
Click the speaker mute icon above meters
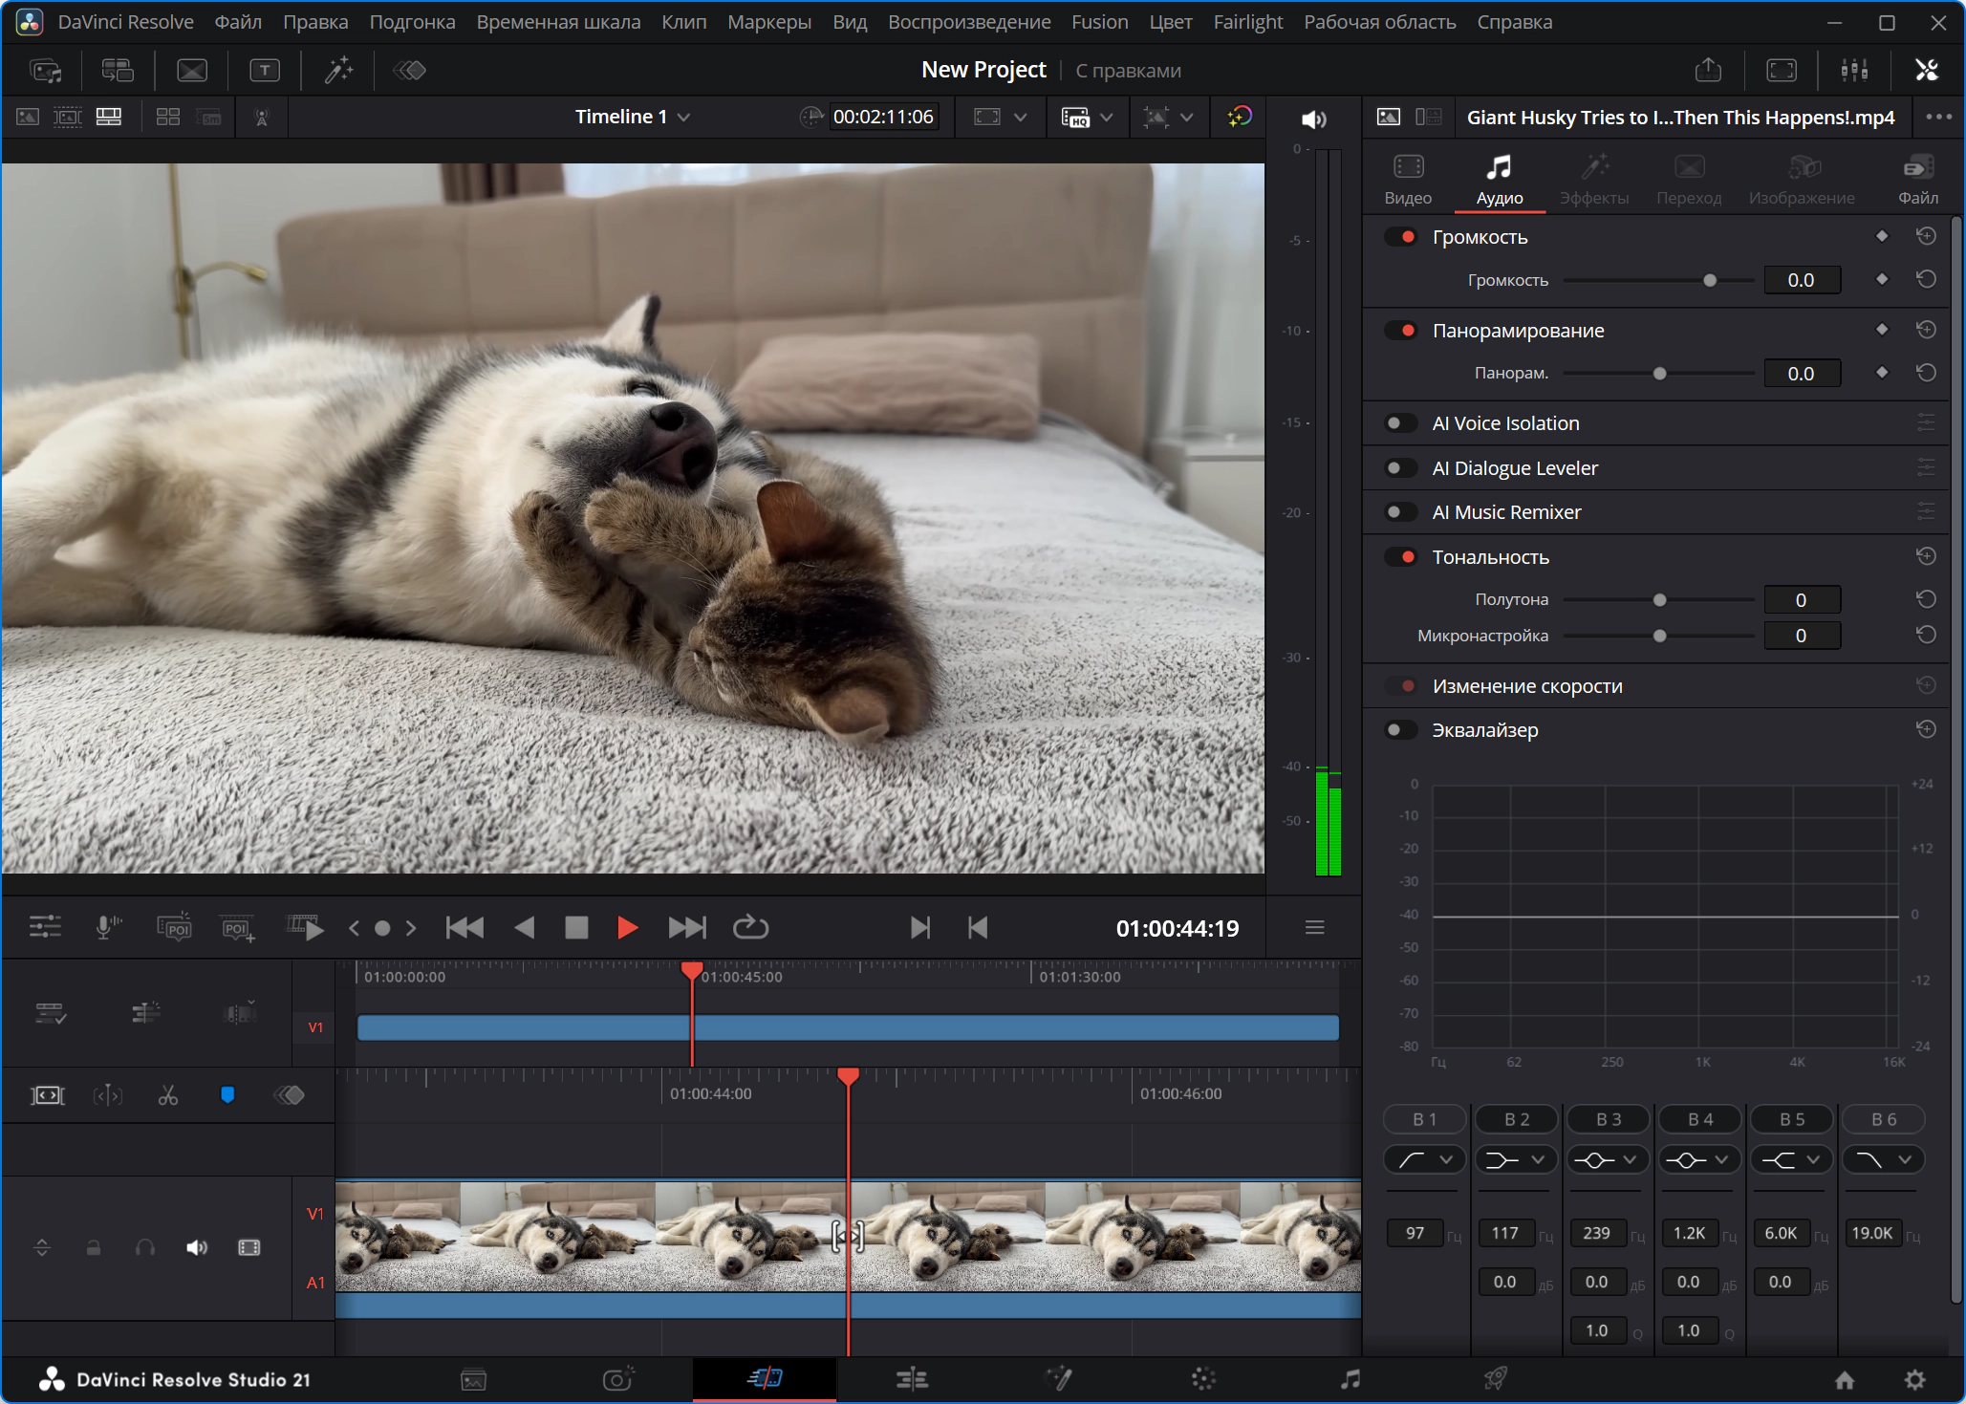click(1314, 119)
